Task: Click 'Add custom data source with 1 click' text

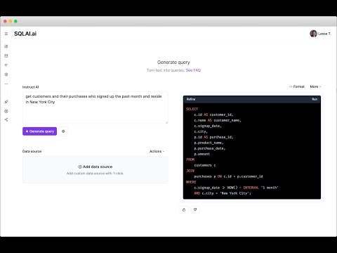Action: (95, 174)
